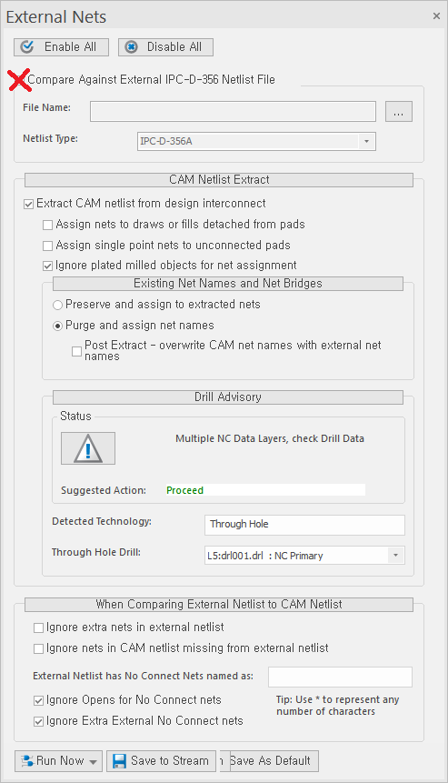The width and height of the screenshot is (448, 783).
Task: Click the red X on Compare Against External checkbox
Action: [x=19, y=80]
